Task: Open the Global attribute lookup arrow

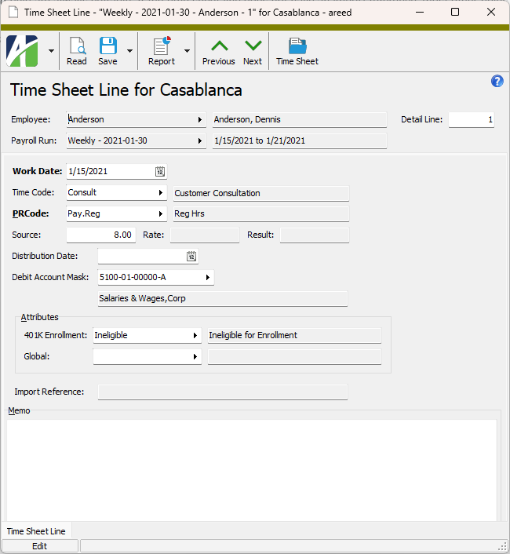Action: pos(195,356)
